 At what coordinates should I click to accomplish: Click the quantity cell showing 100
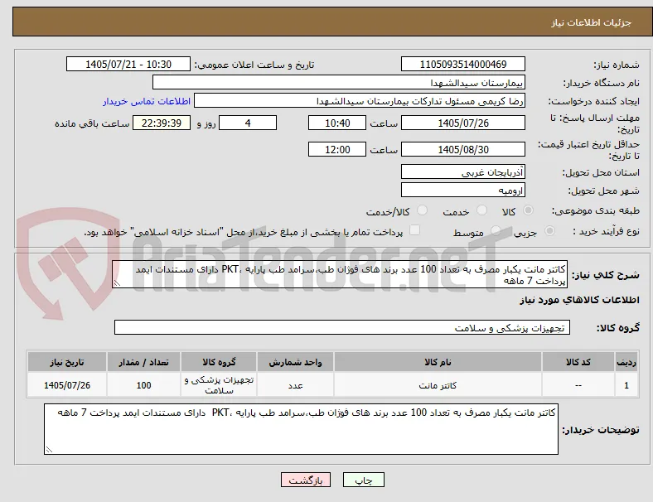[143, 385]
